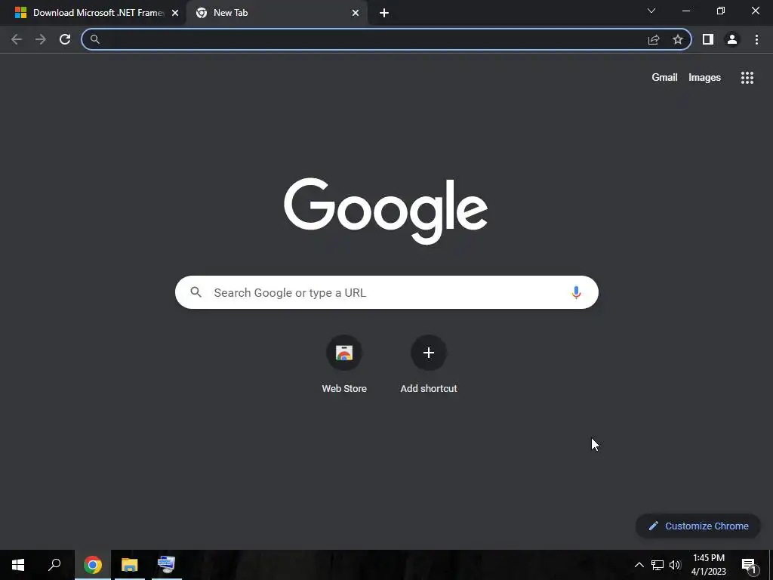Select the New Tab tab
This screenshot has width=773, height=580.
click(276, 13)
